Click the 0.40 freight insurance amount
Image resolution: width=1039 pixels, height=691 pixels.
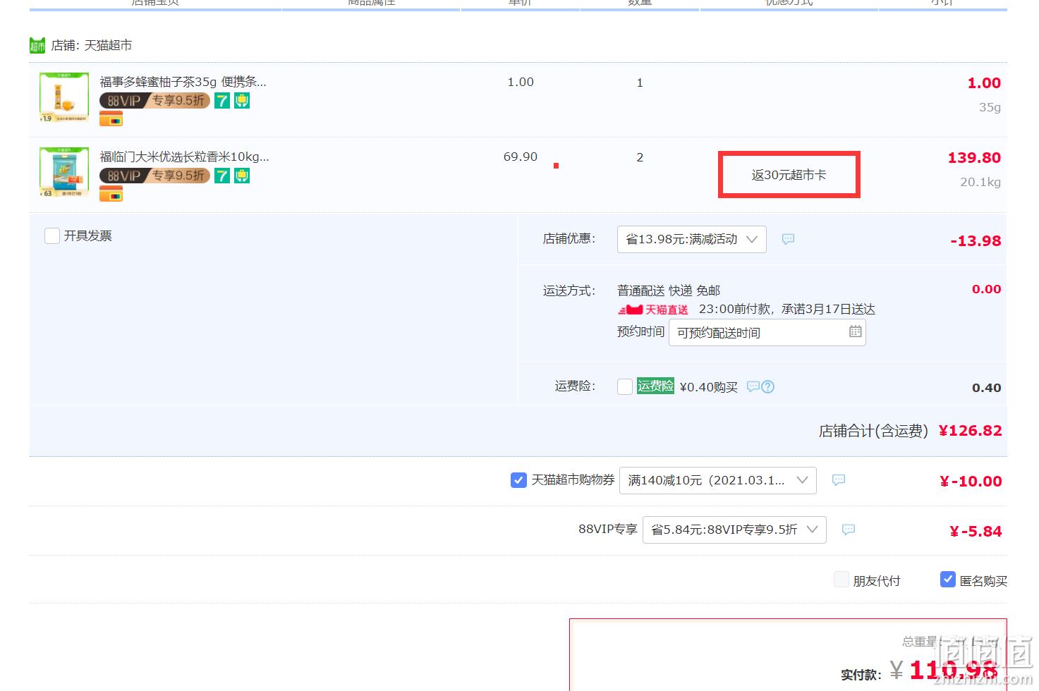[987, 388]
